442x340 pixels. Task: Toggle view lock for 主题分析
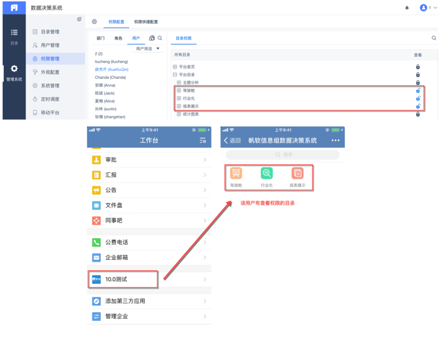click(x=418, y=83)
